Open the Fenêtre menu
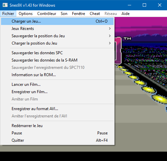 tap(78, 14)
